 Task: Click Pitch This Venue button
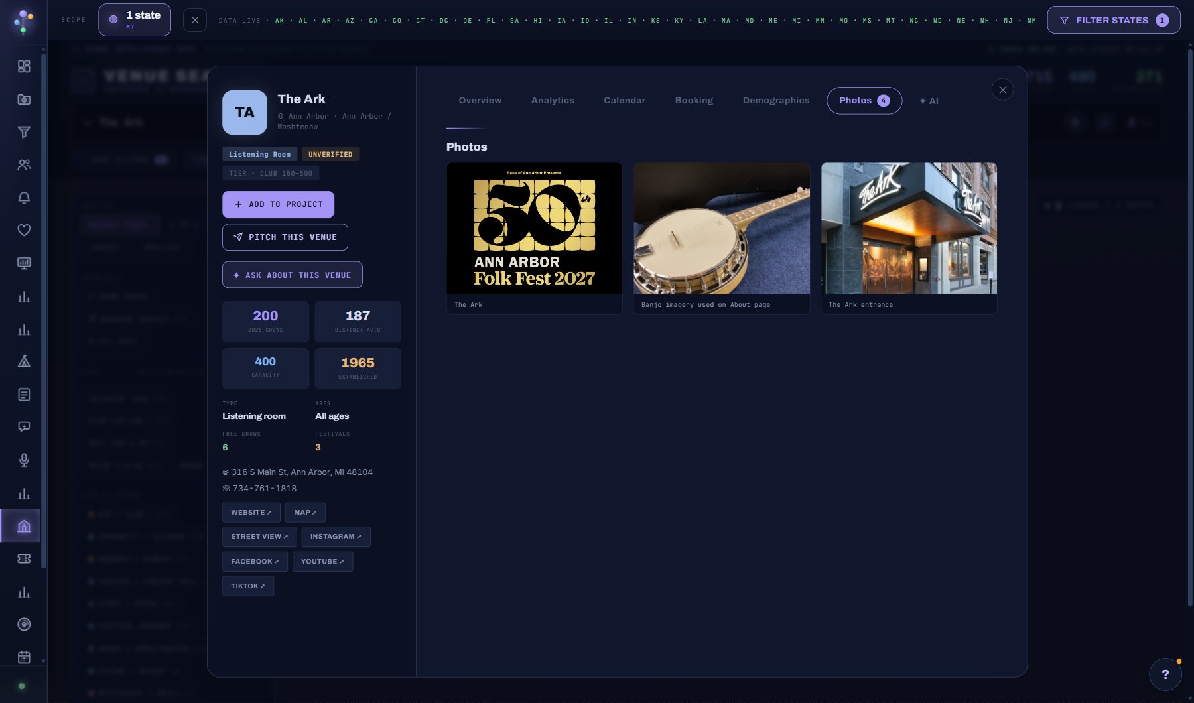285,237
